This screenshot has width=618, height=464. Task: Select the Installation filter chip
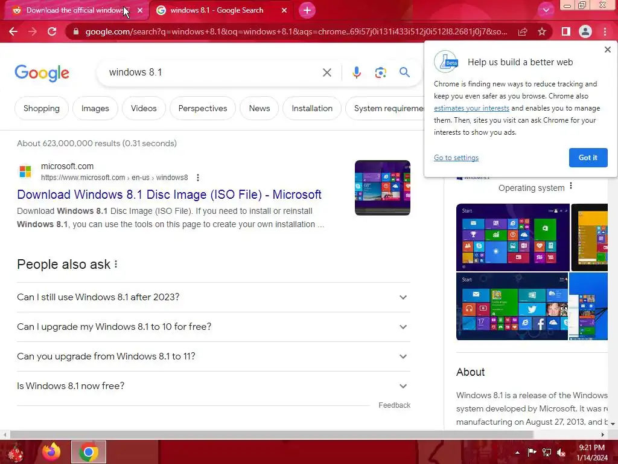pyautogui.click(x=312, y=108)
